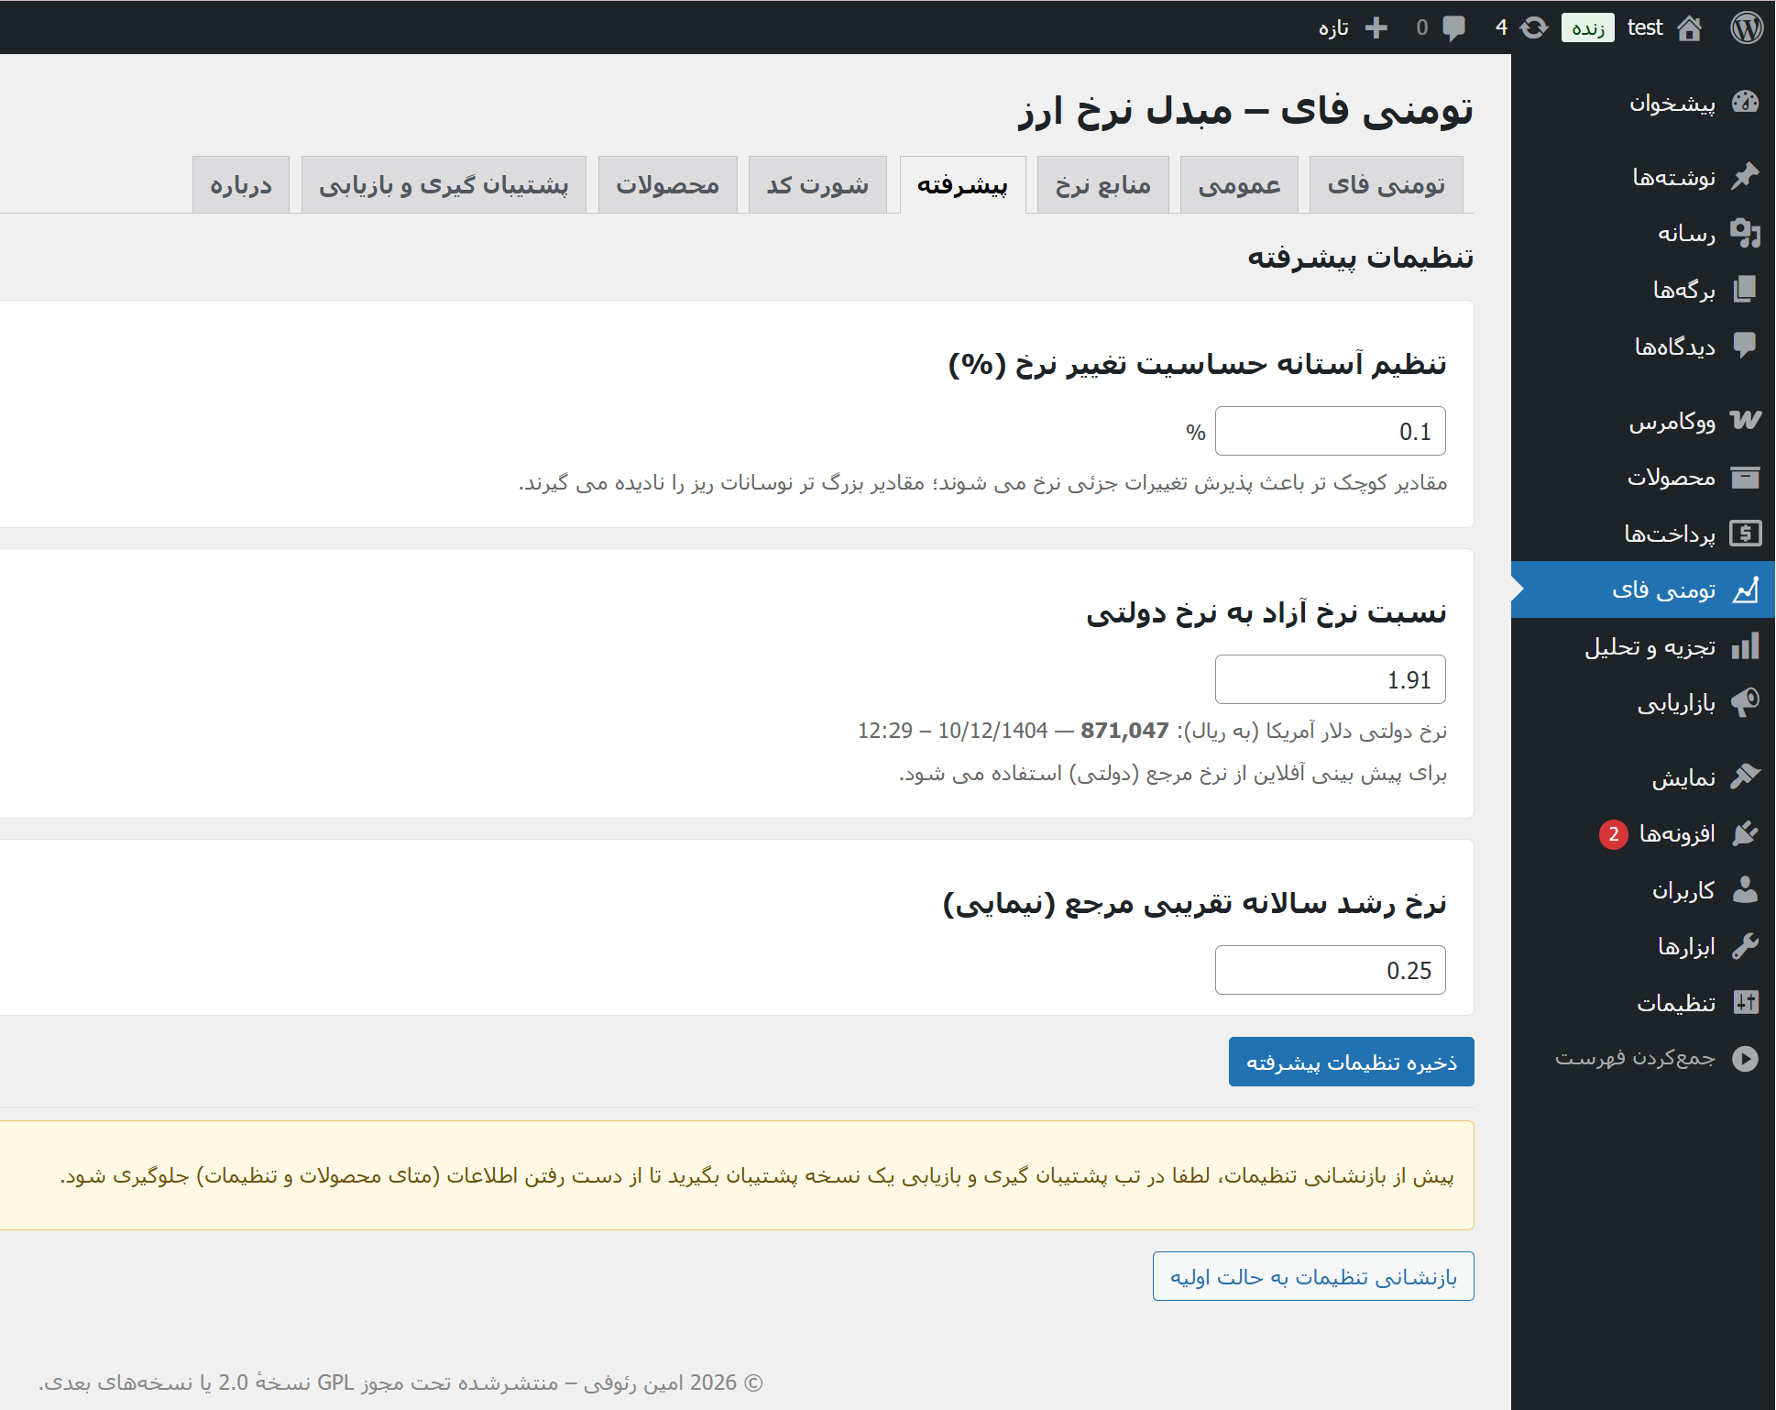Screen dimensions: 1776x1410
Task: Click the 0.1 percent threshold input field
Action: (1330, 431)
